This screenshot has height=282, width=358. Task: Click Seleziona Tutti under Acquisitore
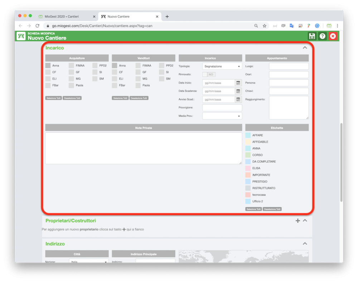tap(53, 98)
